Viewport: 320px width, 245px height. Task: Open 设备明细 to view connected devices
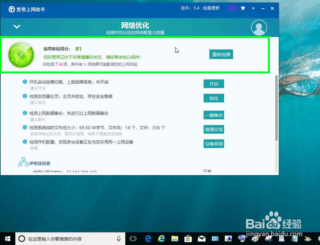[x=214, y=144]
